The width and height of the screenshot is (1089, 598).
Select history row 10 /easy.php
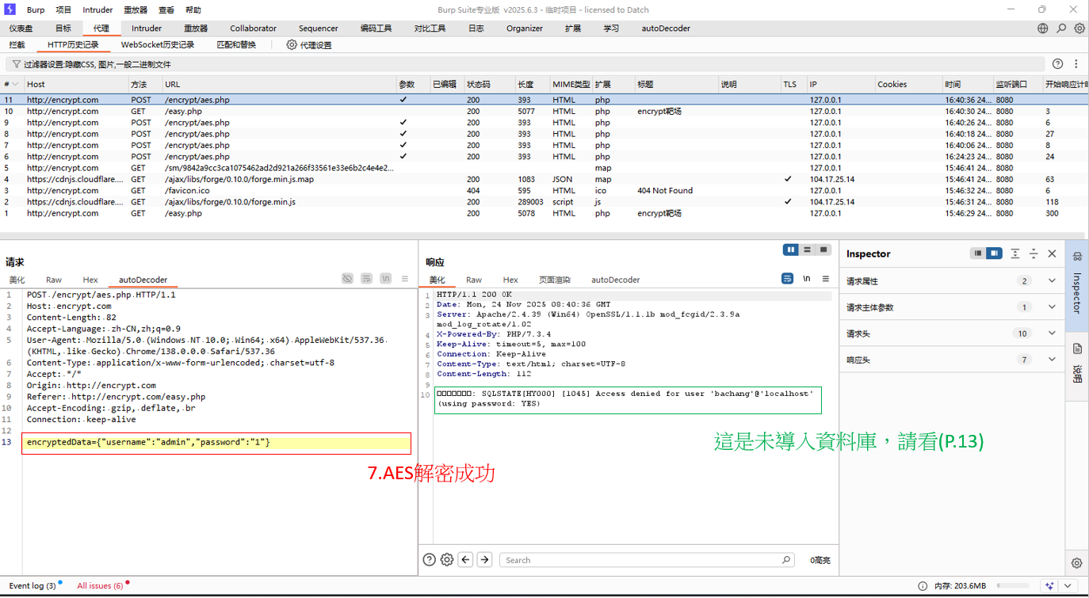(544, 111)
